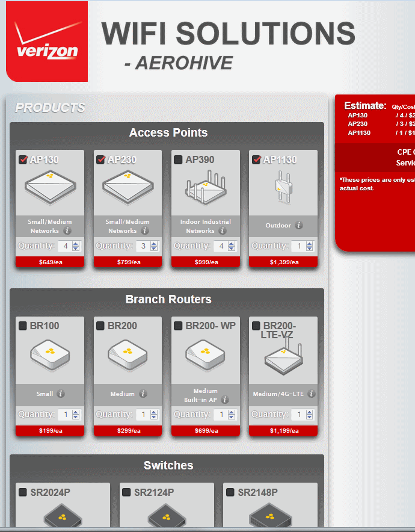Open info icon for BR200-LTE-VZ Medium/4G-LTE
Screen dimensions: 415x532
(x=312, y=394)
